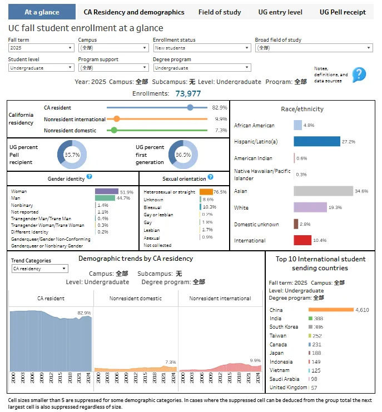Image resolution: width=382 pixels, height=412 pixels.
Task: Click Sexual orientation info question icon
Action: click(x=210, y=178)
